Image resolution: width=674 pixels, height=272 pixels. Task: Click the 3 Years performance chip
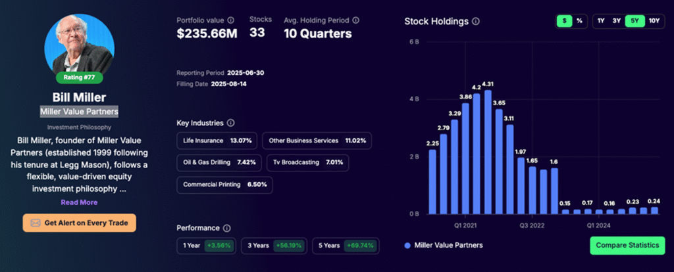point(274,246)
